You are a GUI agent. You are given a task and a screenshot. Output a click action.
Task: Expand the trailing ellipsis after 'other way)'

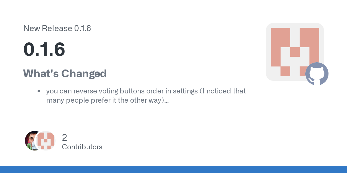click(166, 101)
